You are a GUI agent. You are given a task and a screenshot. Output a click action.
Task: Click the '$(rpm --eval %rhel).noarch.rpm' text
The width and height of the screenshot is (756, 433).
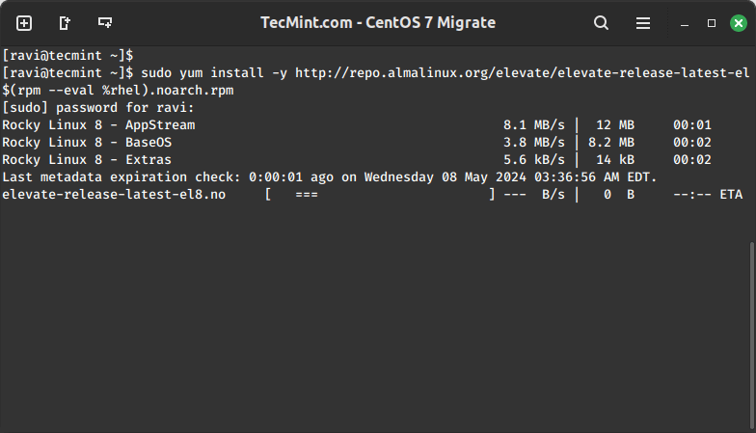click(118, 91)
